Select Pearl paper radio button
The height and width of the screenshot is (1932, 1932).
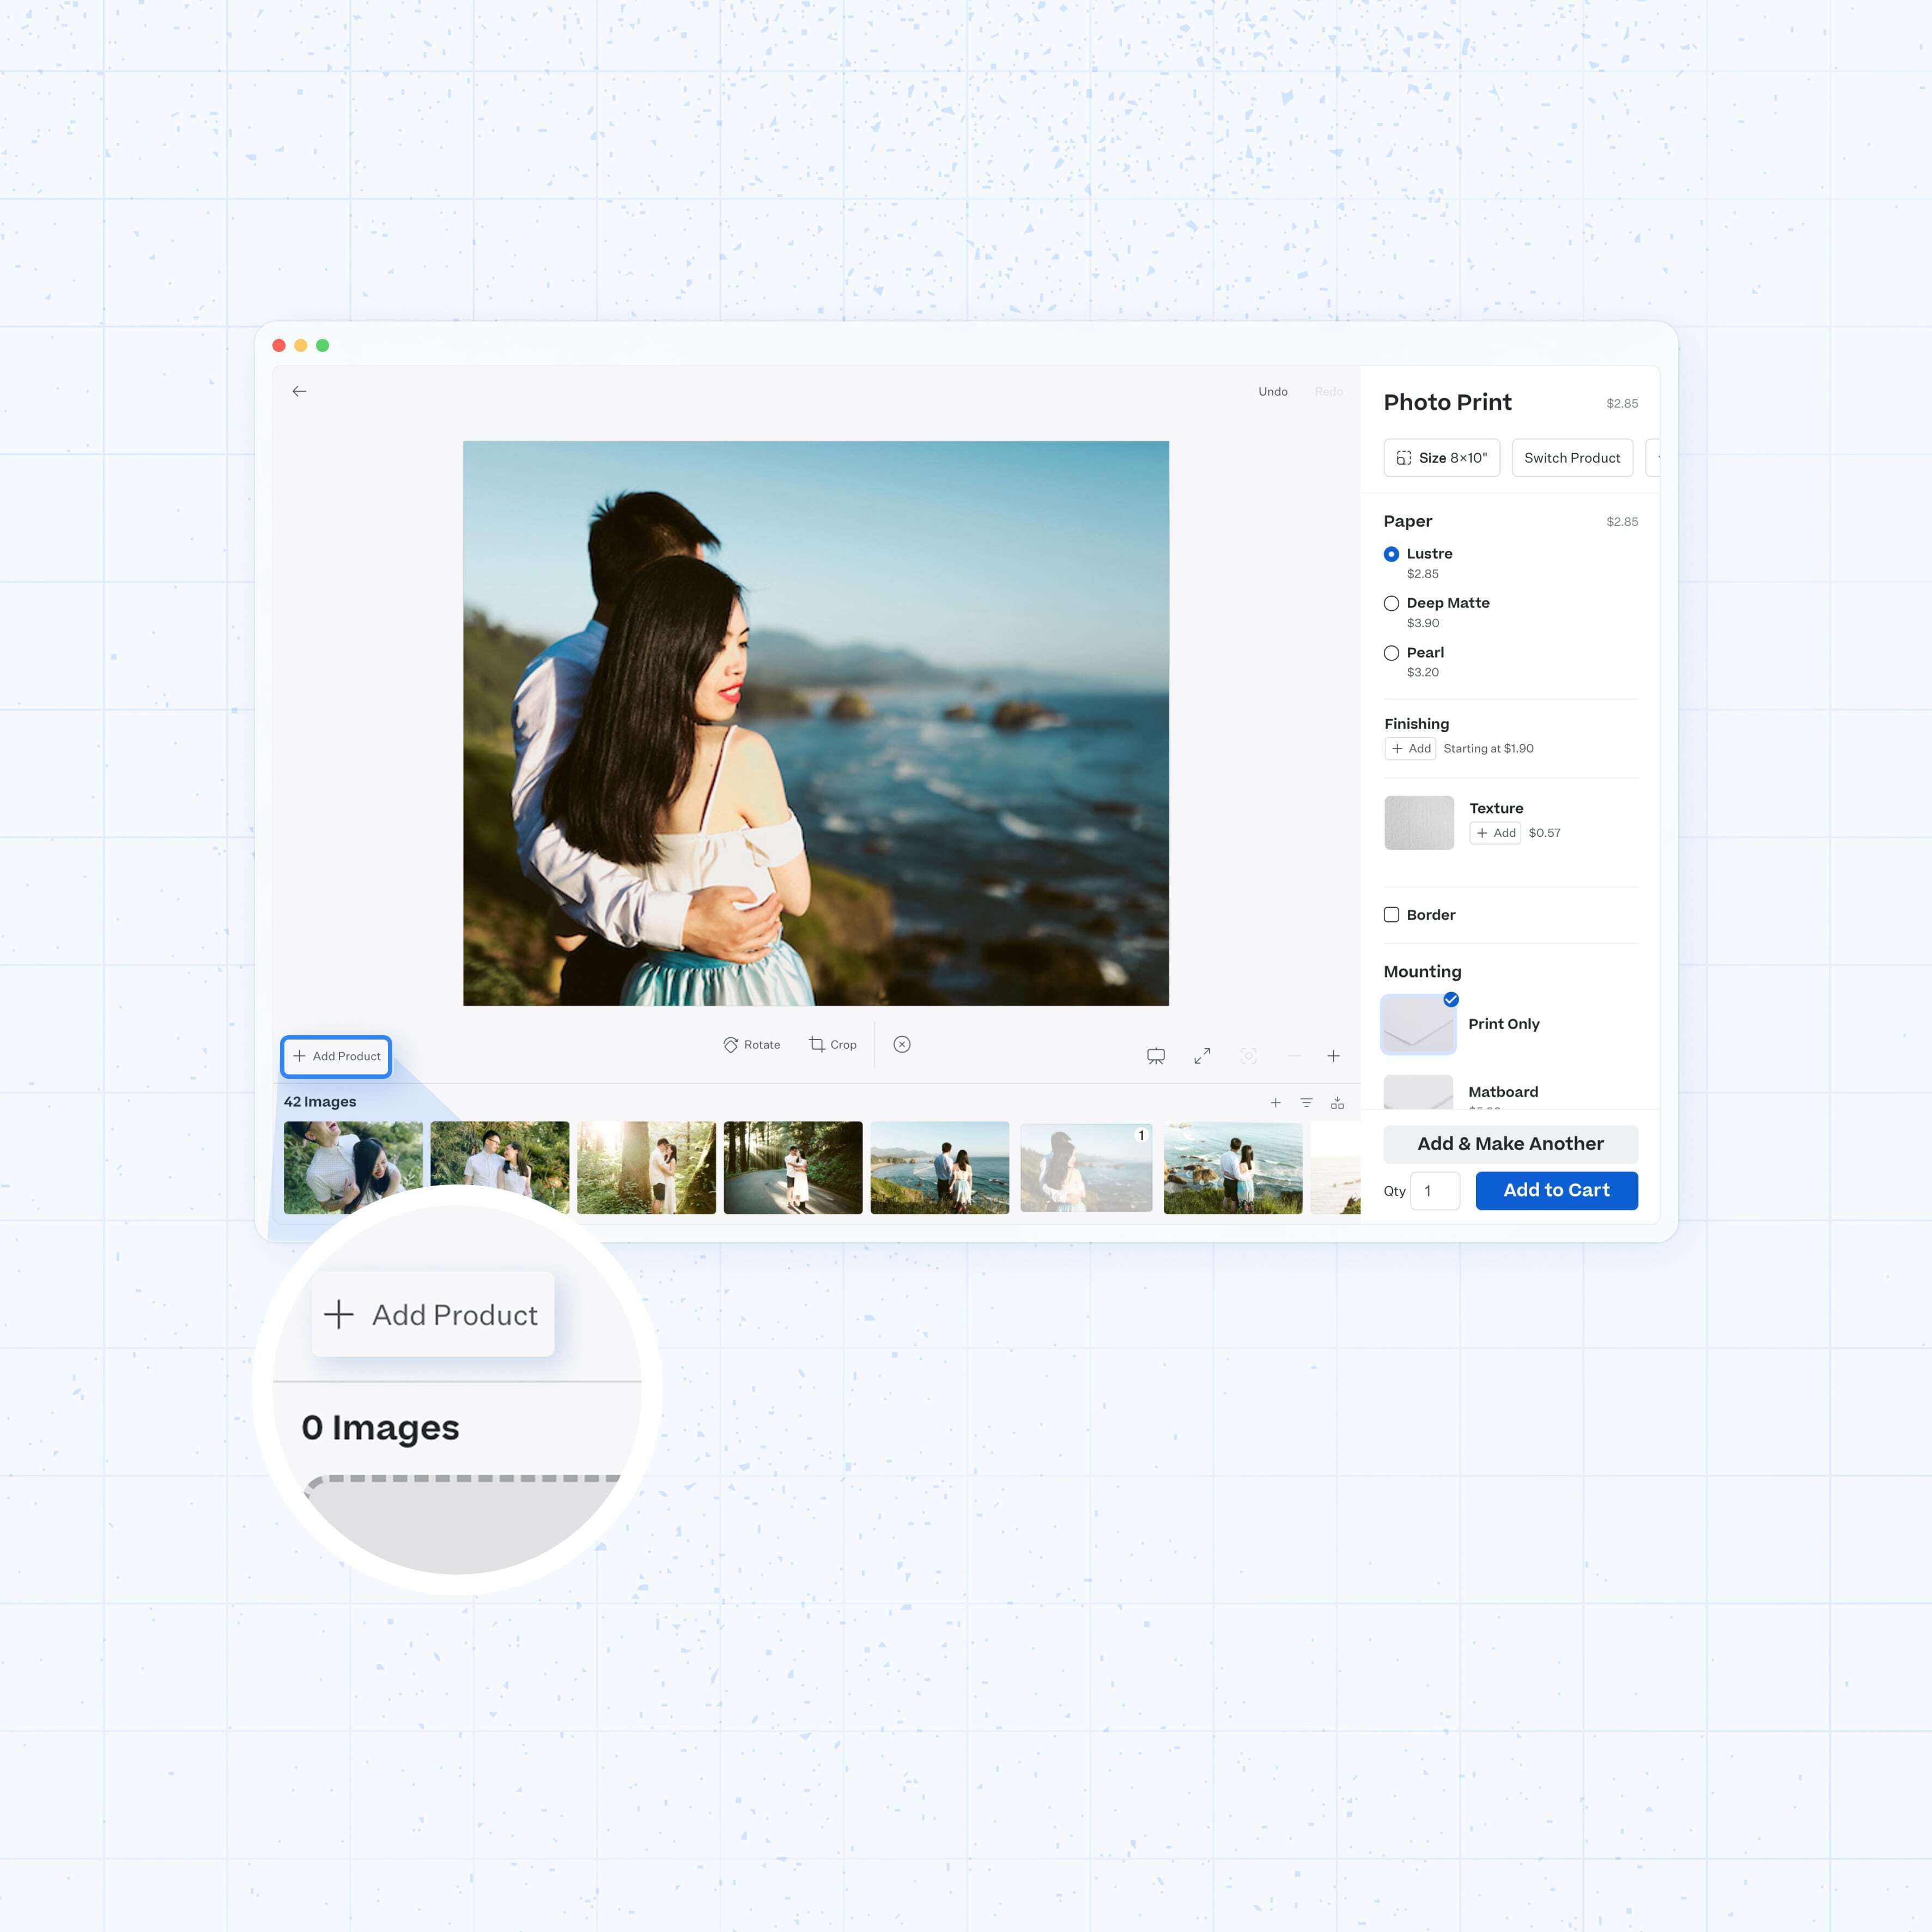pos(1391,653)
